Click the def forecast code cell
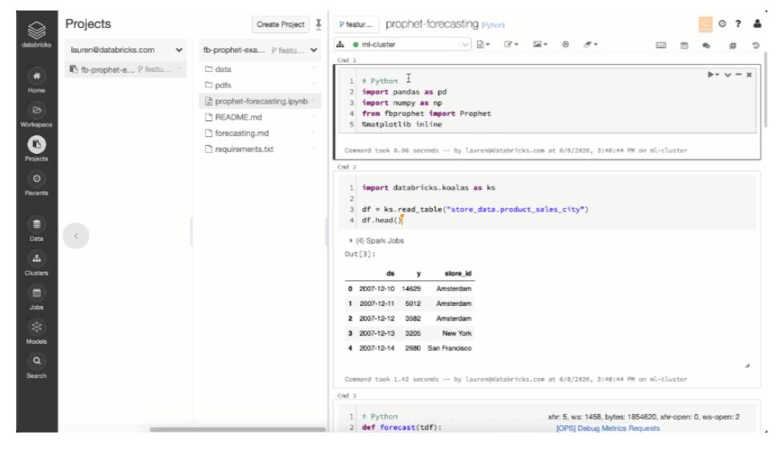Screen dimensions: 775x451 click(547, 418)
